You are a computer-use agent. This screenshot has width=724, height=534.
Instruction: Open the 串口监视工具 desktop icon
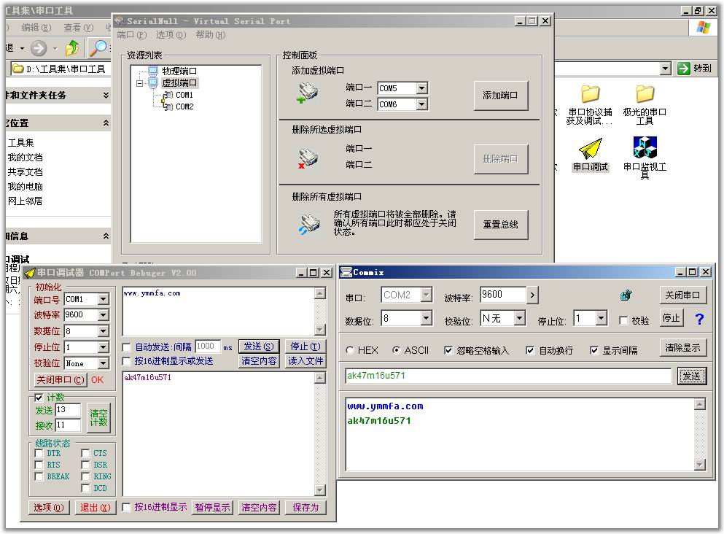(645, 148)
